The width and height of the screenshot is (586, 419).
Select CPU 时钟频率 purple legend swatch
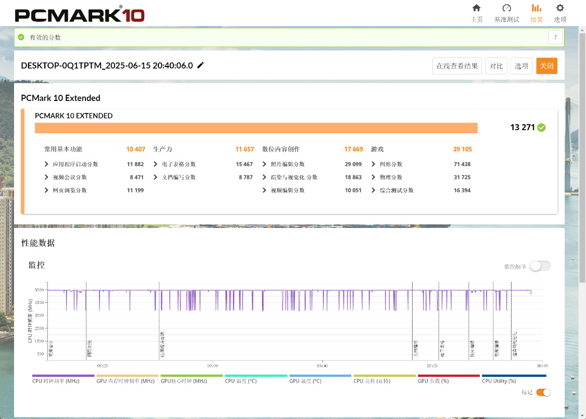(63, 376)
